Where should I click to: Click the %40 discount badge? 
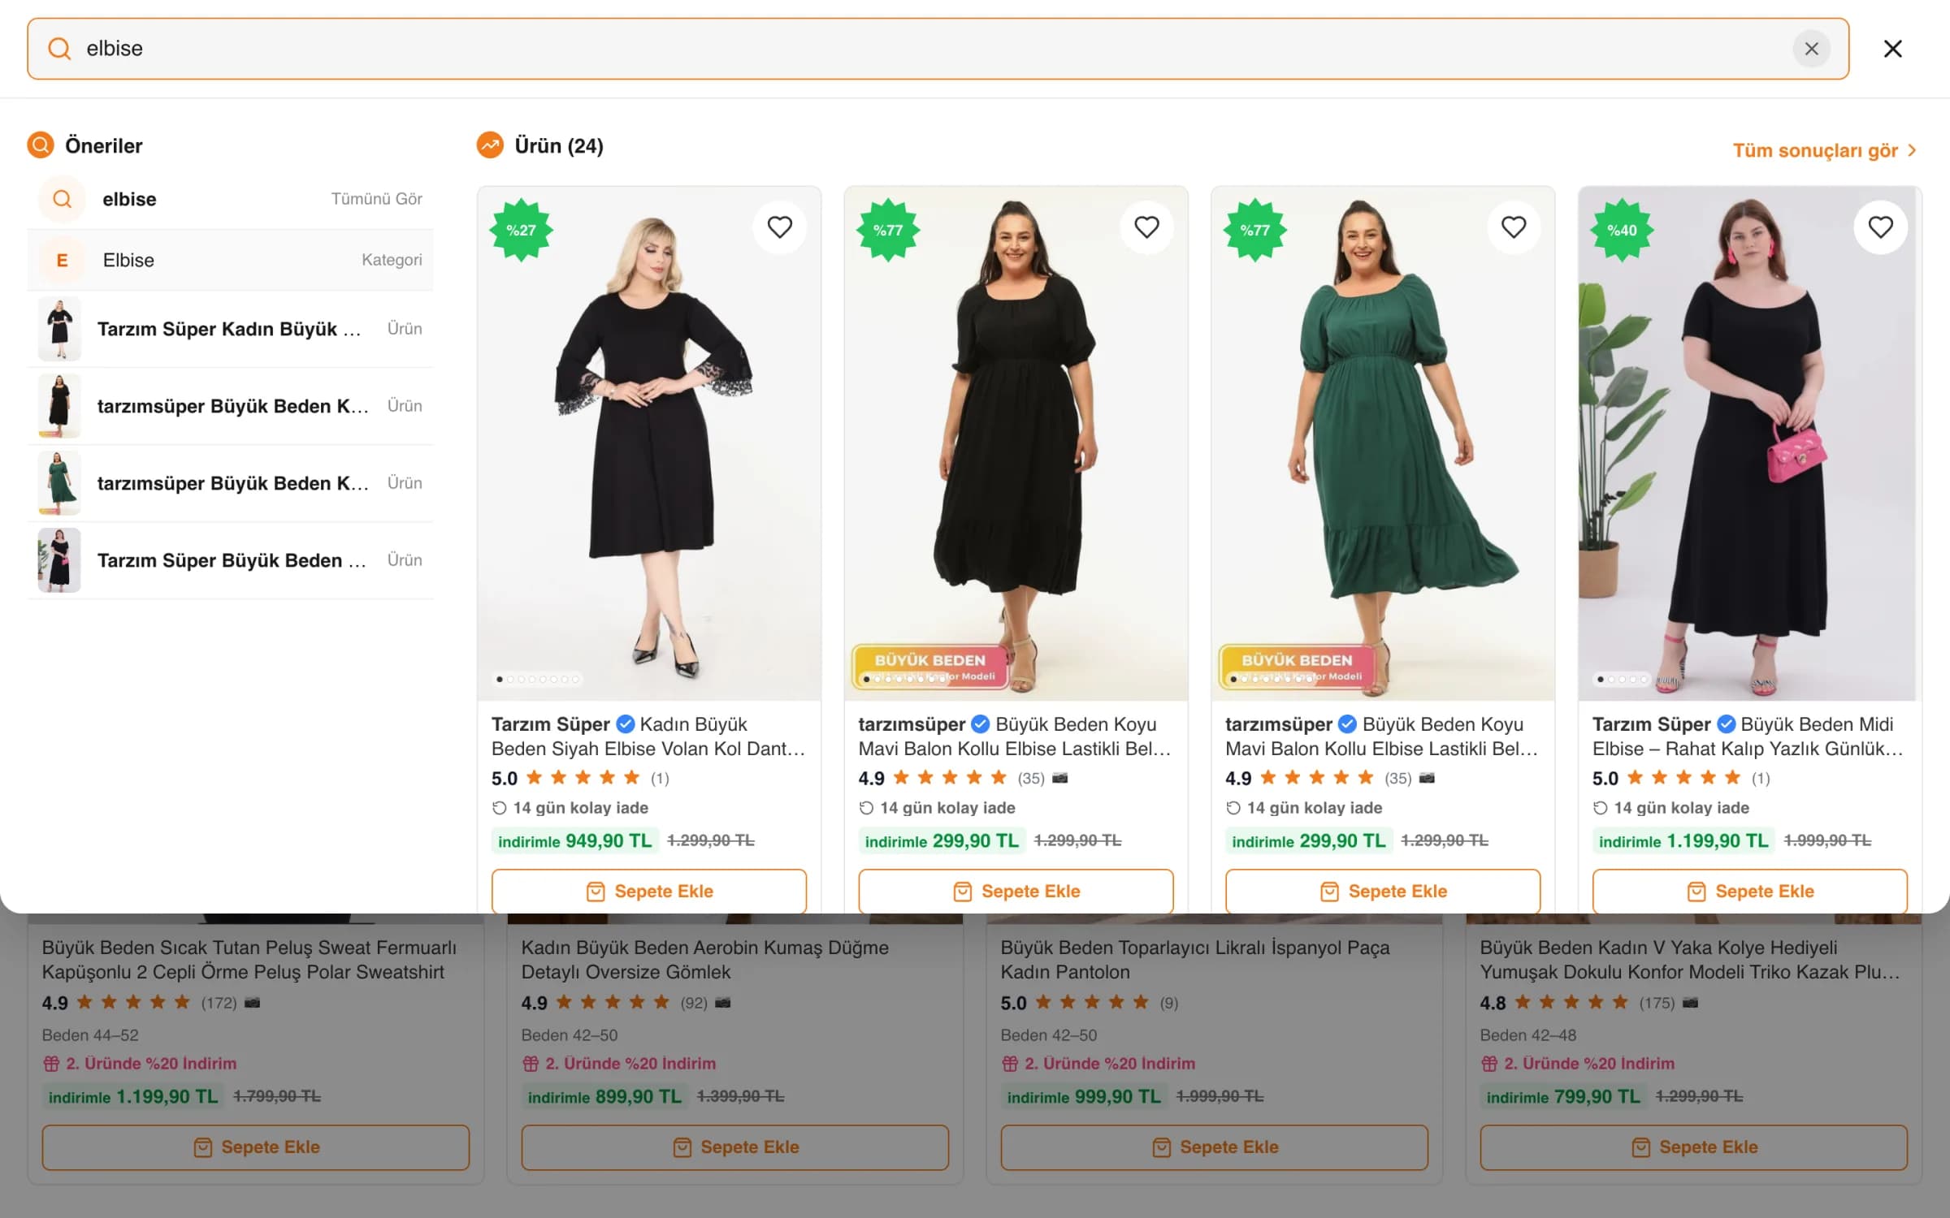pyautogui.click(x=1622, y=230)
